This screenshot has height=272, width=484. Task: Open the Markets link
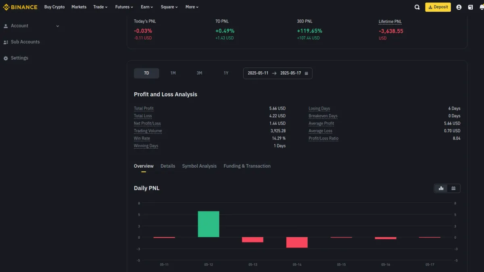[x=79, y=7]
